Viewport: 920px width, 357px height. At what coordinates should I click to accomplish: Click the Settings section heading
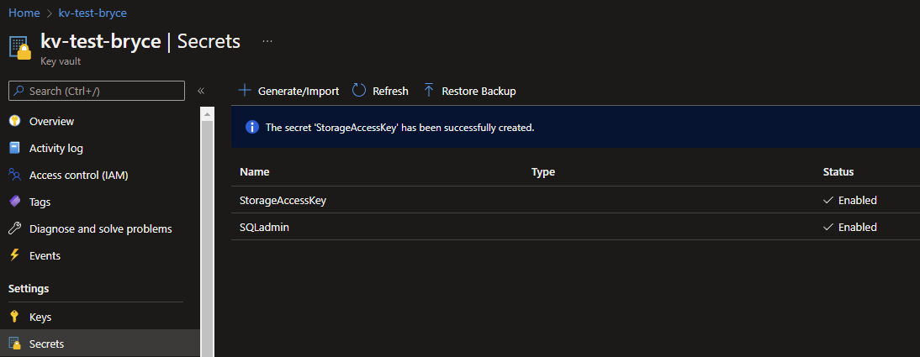[28, 288]
